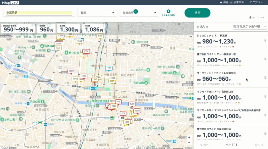Click the 利用規約 link on map
Viewport: 268px width, 149px height.
[x=189, y=148]
